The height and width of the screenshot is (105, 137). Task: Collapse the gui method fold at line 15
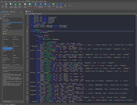tap(29, 35)
